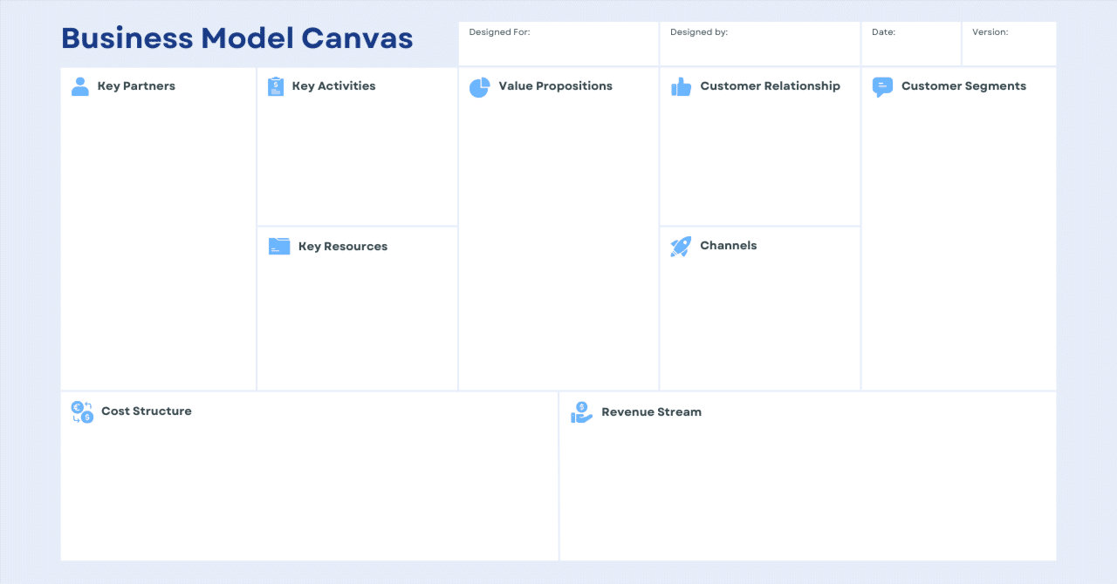1117x584 pixels.
Task: Click the Customer Relationship thumbs-up icon
Action: [x=681, y=86]
